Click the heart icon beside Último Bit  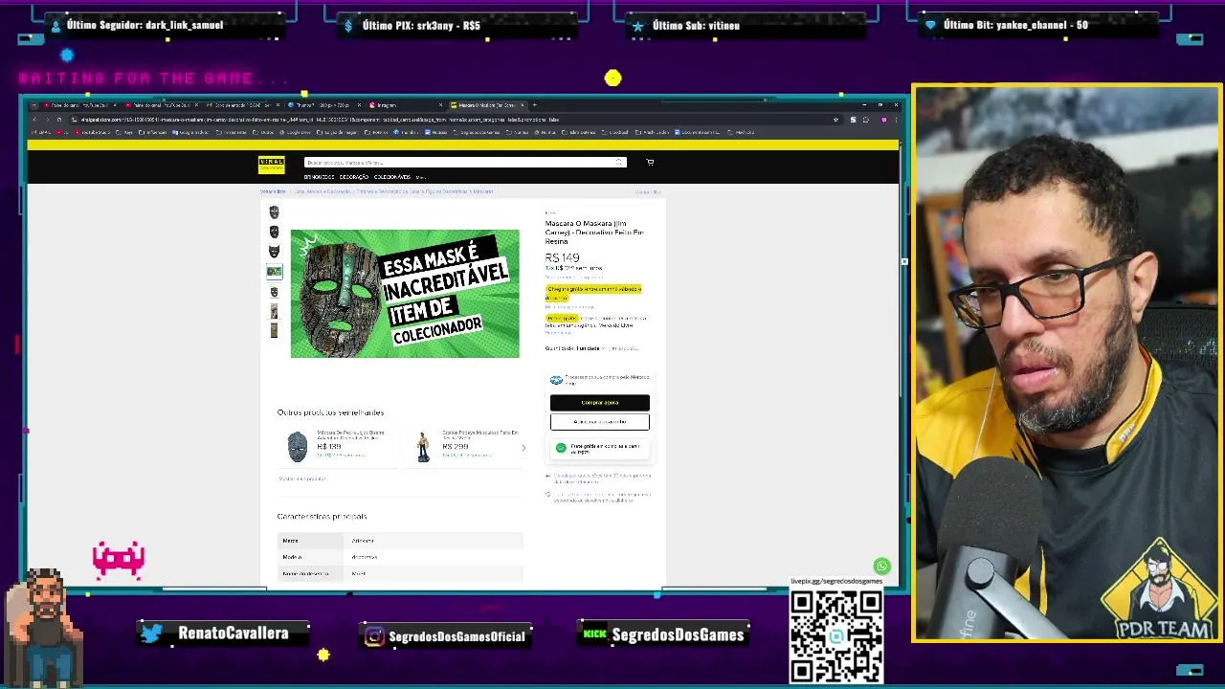(x=930, y=26)
